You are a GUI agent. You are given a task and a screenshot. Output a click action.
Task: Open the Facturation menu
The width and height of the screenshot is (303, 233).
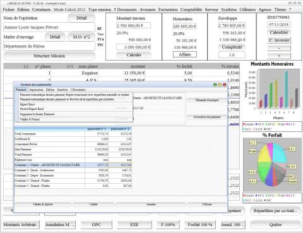(x=168, y=9)
